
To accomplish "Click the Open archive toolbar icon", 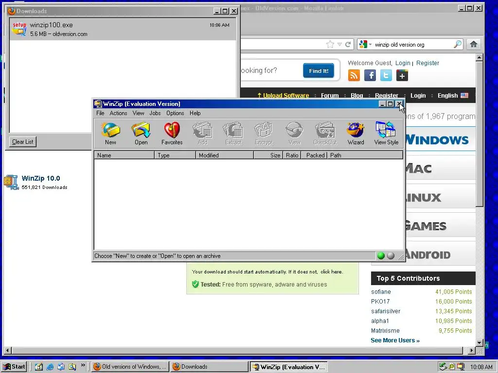I will click(x=141, y=133).
